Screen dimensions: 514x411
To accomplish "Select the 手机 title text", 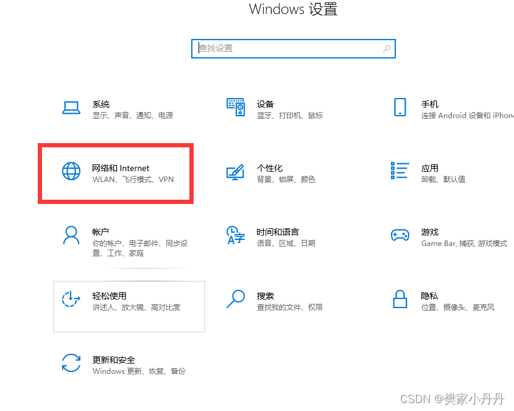I will [430, 104].
